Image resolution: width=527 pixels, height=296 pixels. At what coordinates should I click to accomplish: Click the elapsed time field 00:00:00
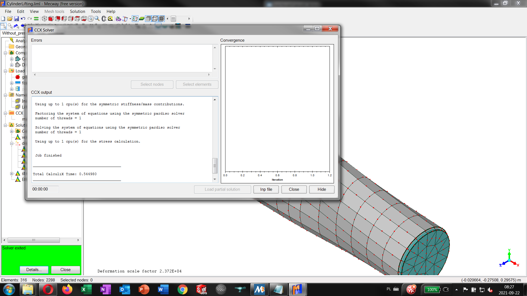pos(45,189)
